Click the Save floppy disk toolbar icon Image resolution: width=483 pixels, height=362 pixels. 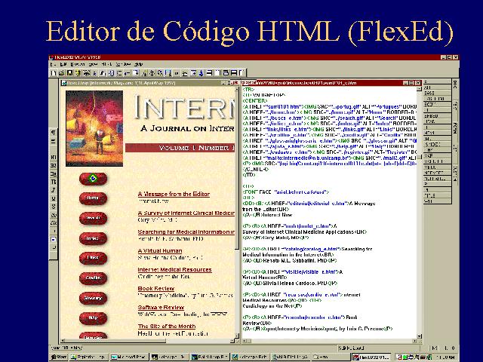click(69, 73)
